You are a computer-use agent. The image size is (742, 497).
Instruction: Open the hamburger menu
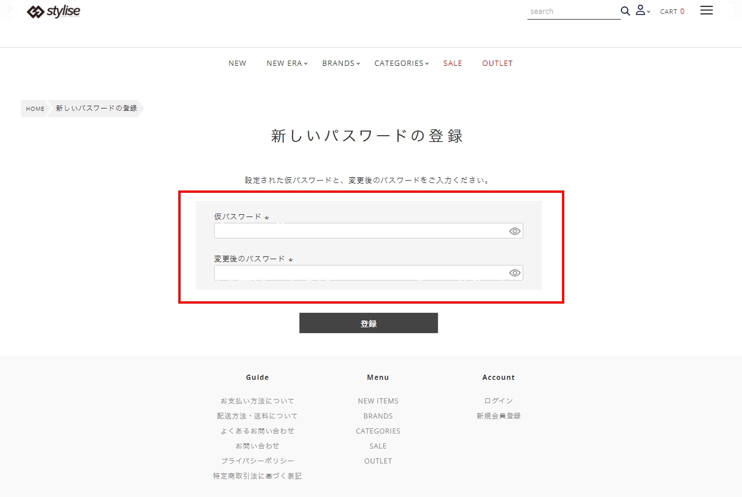706,10
